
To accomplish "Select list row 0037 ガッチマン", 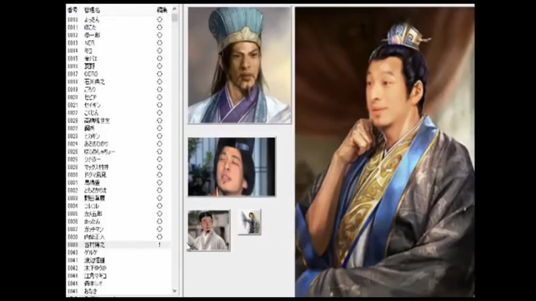I will tap(119, 229).
